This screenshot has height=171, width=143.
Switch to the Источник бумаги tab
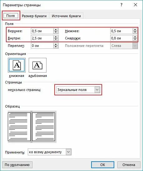click(66, 16)
